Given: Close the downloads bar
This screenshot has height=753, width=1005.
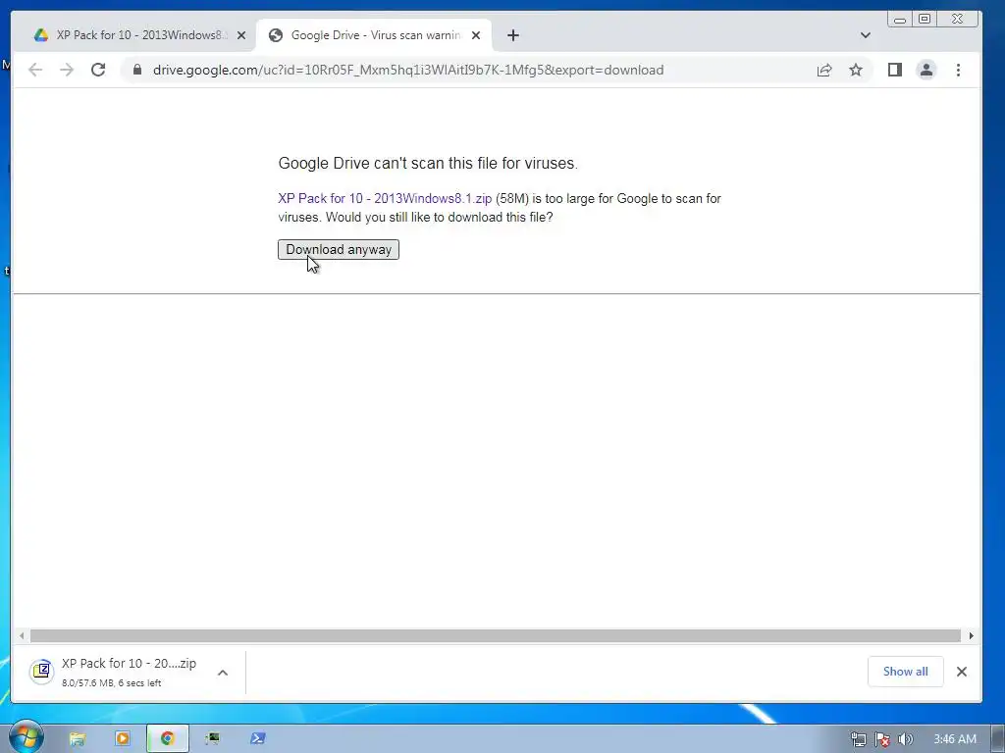Looking at the screenshot, I should click(962, 672).
